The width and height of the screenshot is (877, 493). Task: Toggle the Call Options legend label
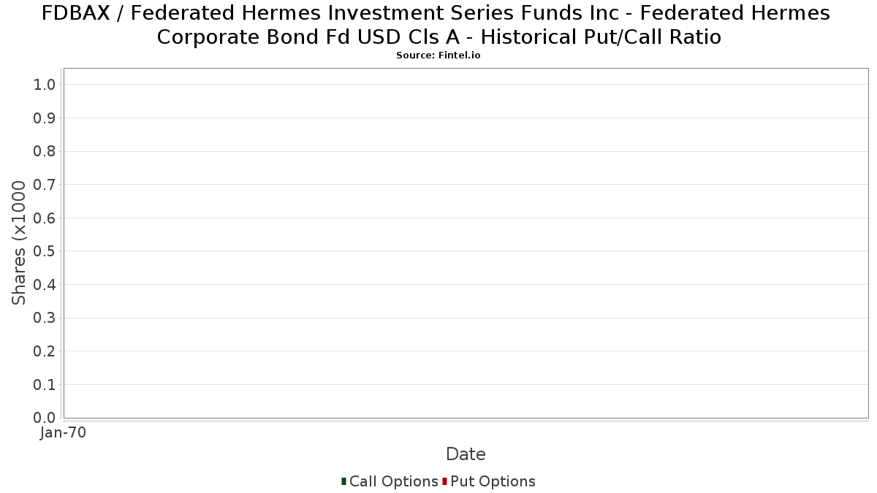pyautogui.click(x=393, y=481)
